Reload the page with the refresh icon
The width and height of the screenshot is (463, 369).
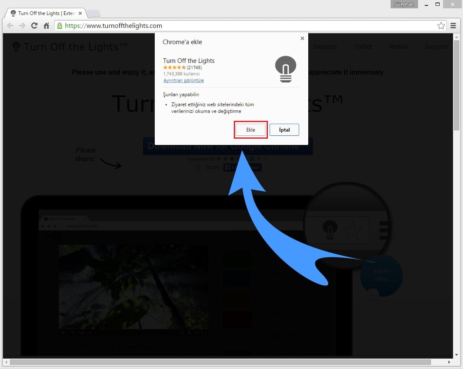(34, 26)
